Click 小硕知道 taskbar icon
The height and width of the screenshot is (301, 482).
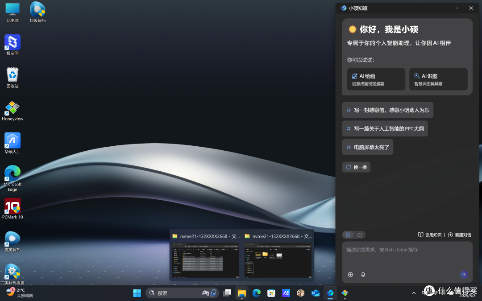(x=330, y=293)
